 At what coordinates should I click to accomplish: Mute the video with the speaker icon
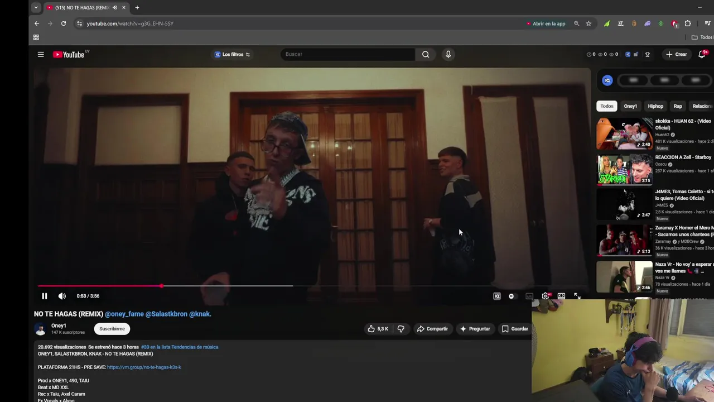click(x=62, y=296)
